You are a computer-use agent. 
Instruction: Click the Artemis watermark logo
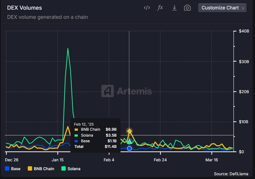tap(126, 91)
